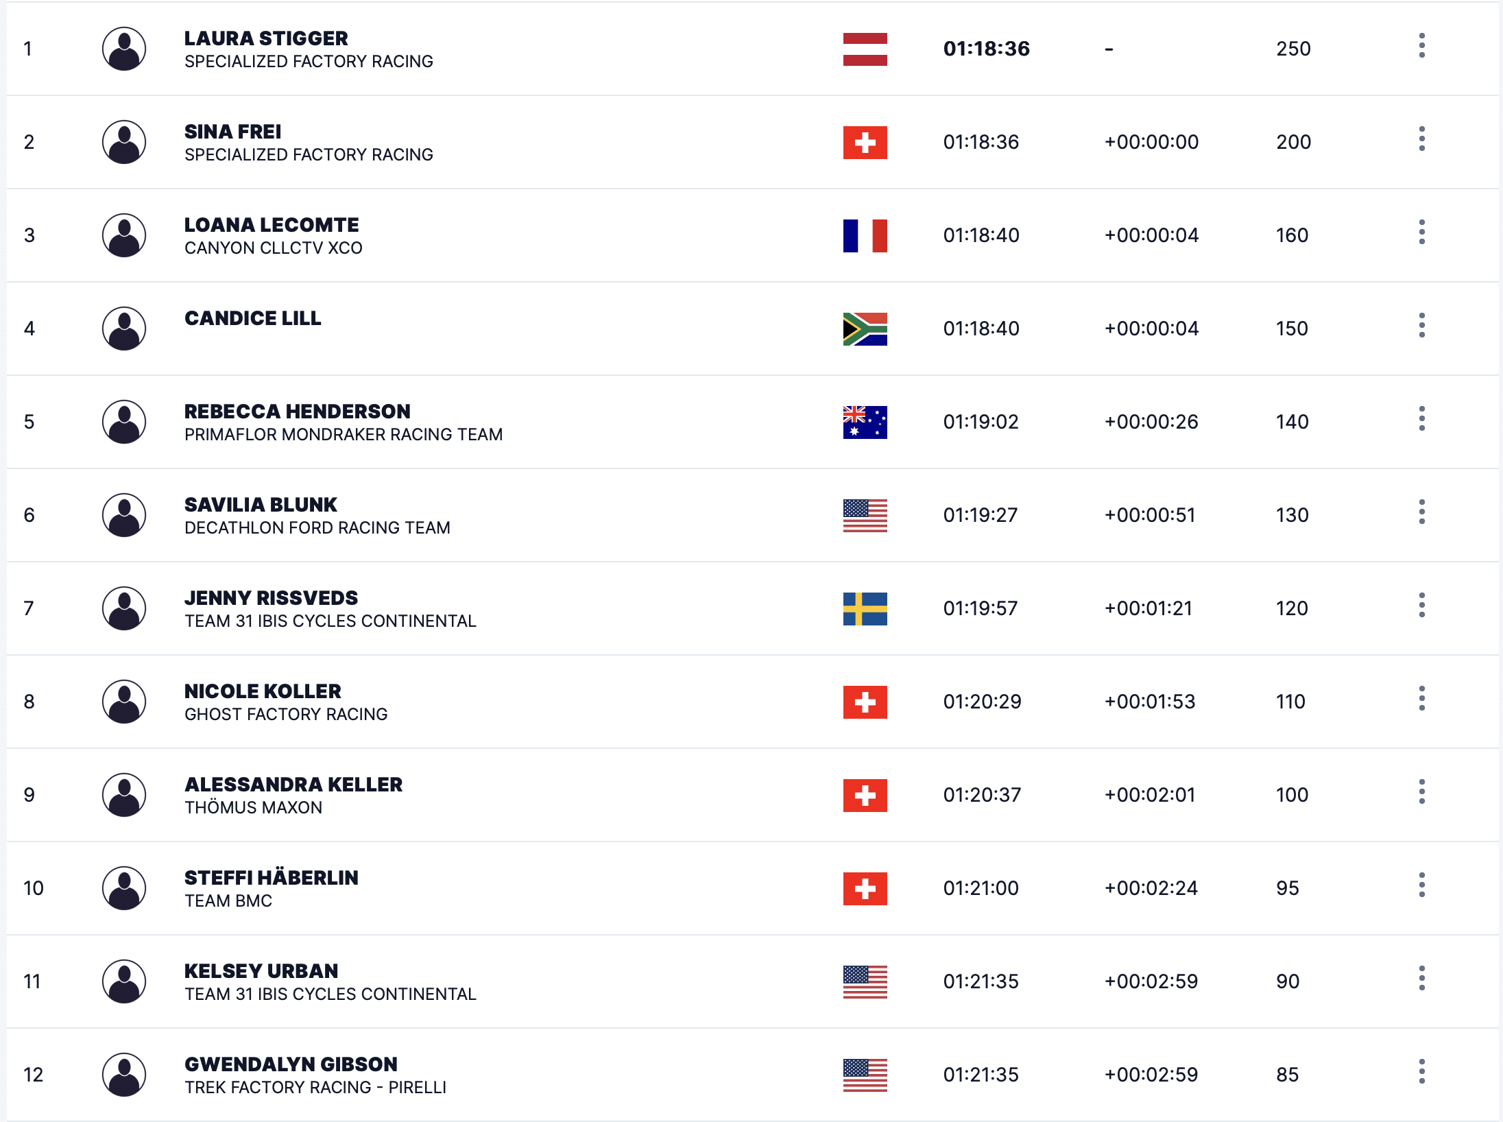Click the Swedish flag next to Rissveds
Screen dimensions: 1503x1122
coord(865,609)
